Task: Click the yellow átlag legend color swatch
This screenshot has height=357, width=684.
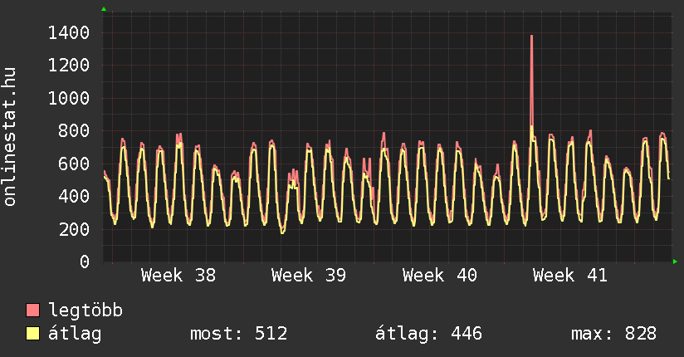Action: 33,334
